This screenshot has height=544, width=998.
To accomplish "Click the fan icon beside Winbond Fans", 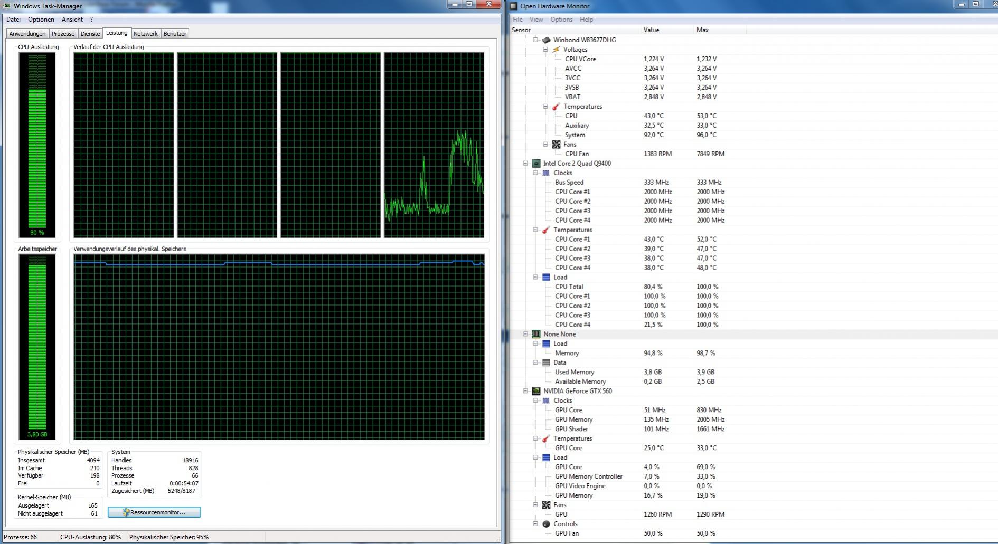I will (556, 145).
